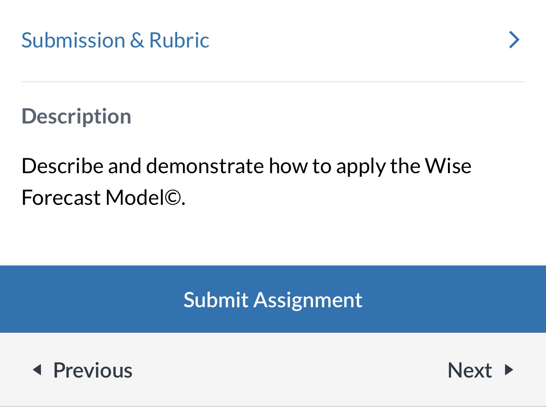The height and width of the screenshot is (407, 546).
Task: Open the Submission & Rubric chevron arrow
Action: pyautogui.click(x=514, y=40)
